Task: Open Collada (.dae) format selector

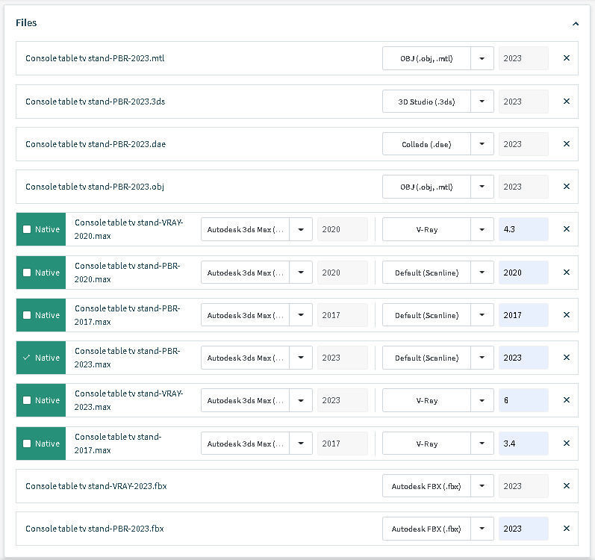Action: click(x=482, y=144)
